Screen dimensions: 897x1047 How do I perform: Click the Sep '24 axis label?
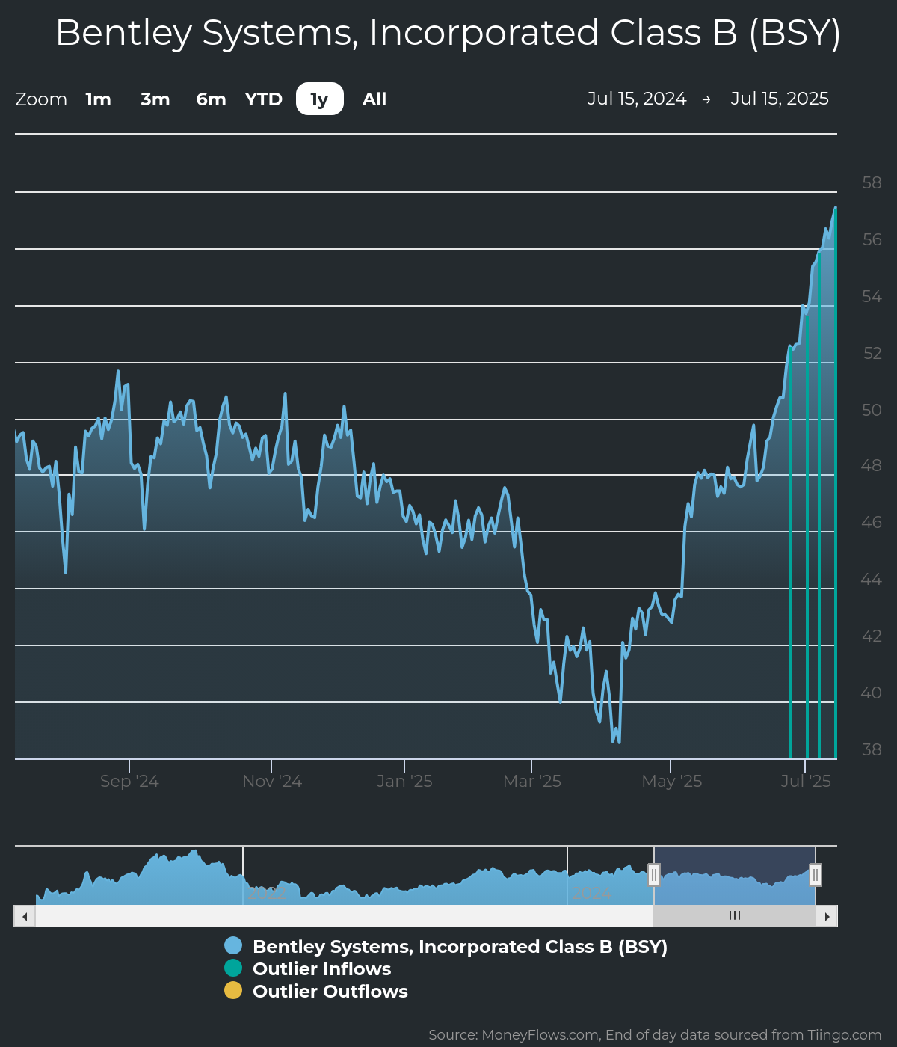[129, 782]
